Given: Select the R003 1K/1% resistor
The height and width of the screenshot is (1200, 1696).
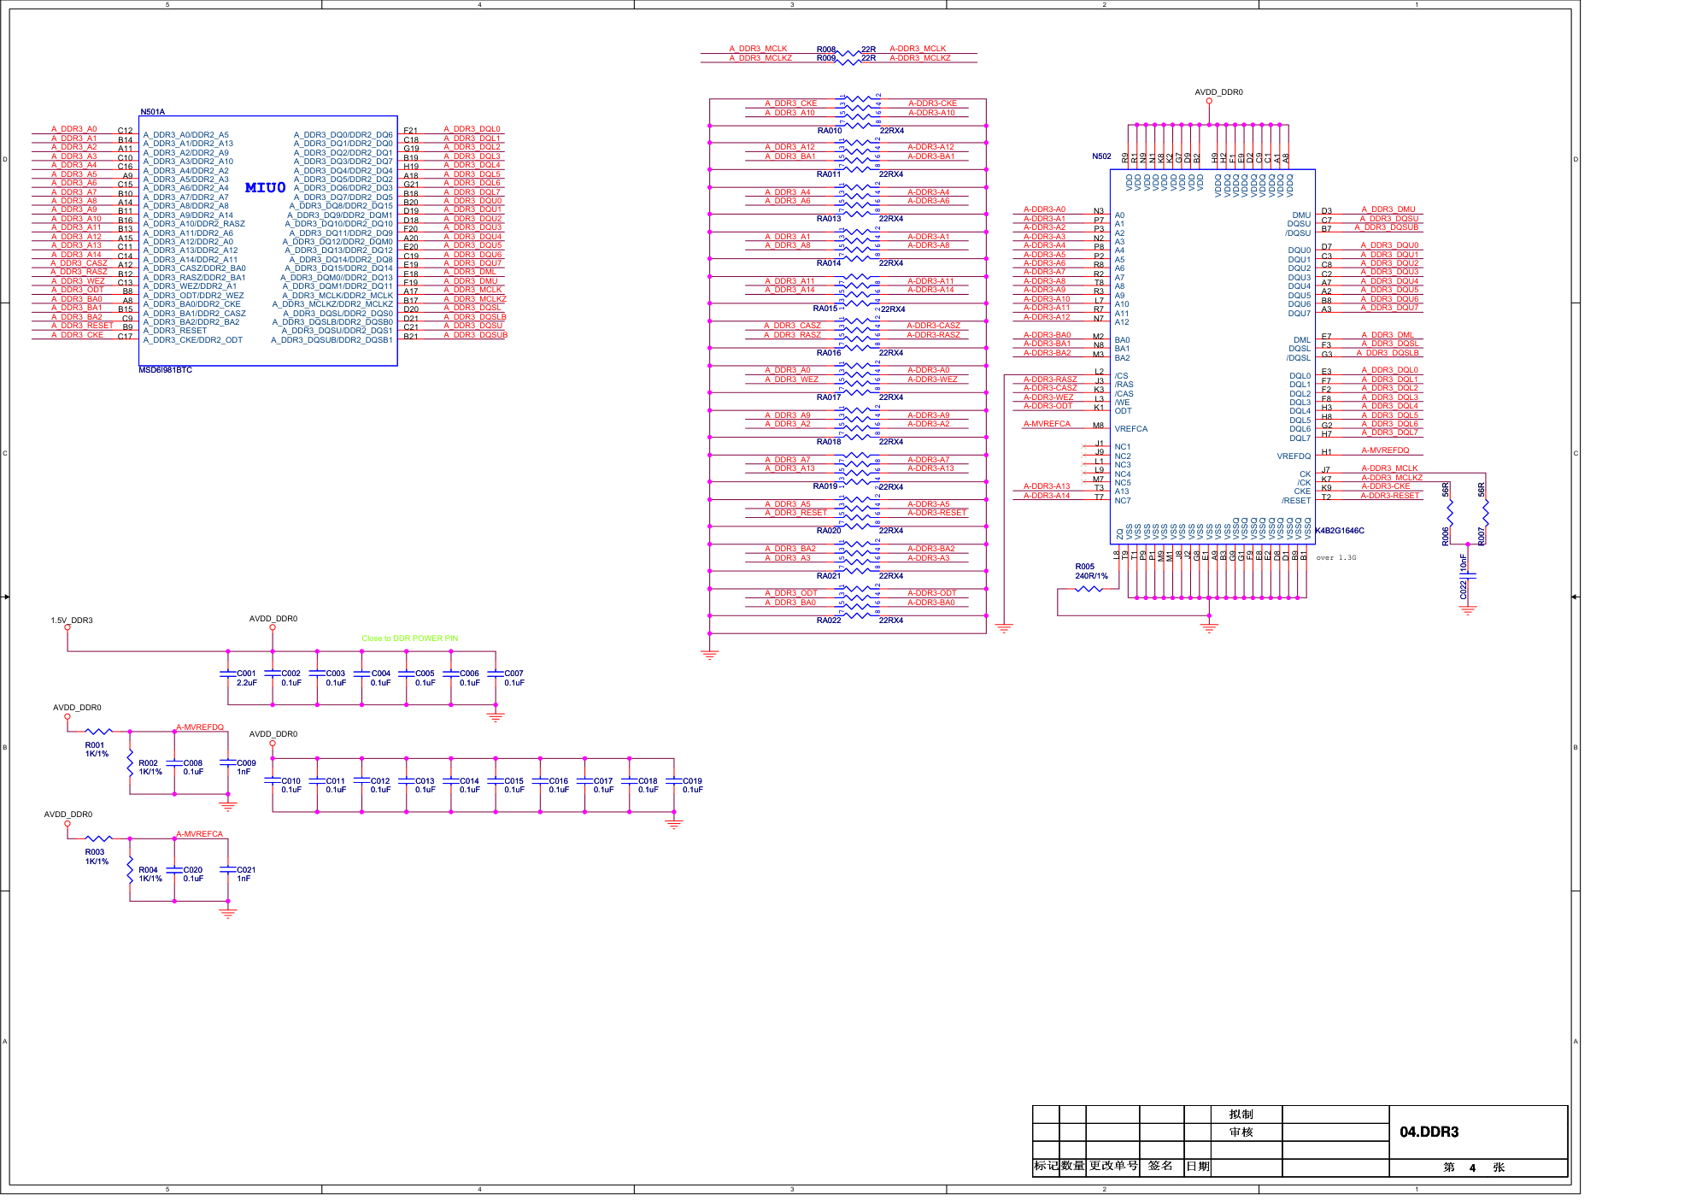Looking at the screenshot, I should coord(99,838).
